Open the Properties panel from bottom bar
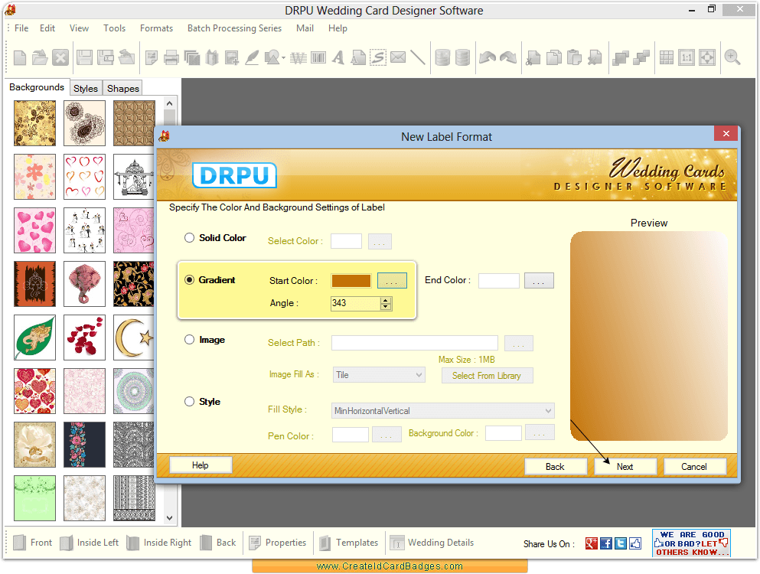Image resolution: width=760 pixels, height=574 pixels. pos(278,543)
